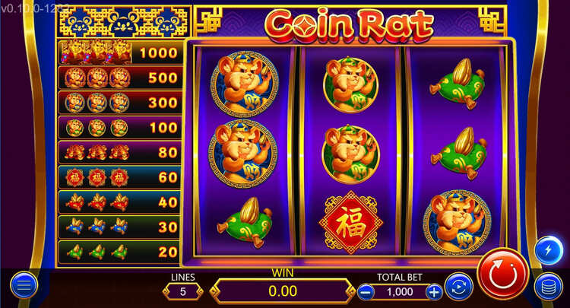Open the autoplay spin button
Viewport: 570px width, 308px height.
coord(459,287)
